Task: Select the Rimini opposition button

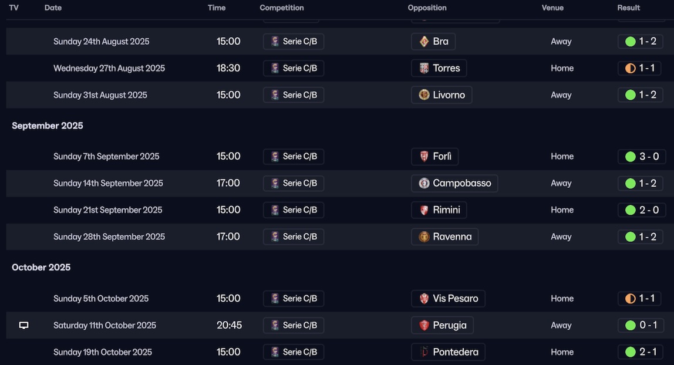Action: (x=439, y=210)
